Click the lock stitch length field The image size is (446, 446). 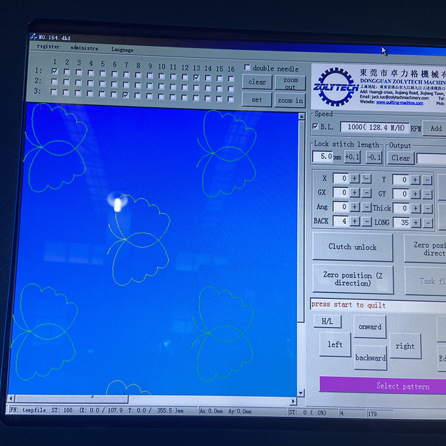click(x=323, y=157)
